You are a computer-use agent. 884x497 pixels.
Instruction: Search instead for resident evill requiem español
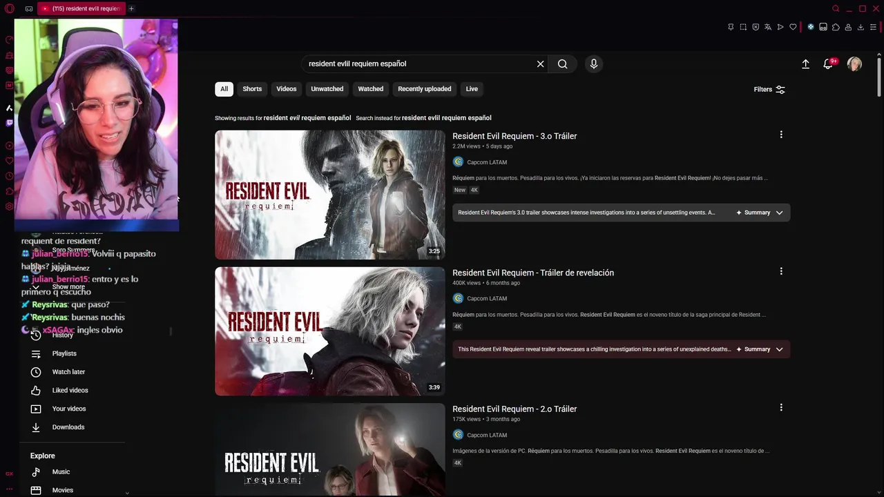click(x=447, y=118)
